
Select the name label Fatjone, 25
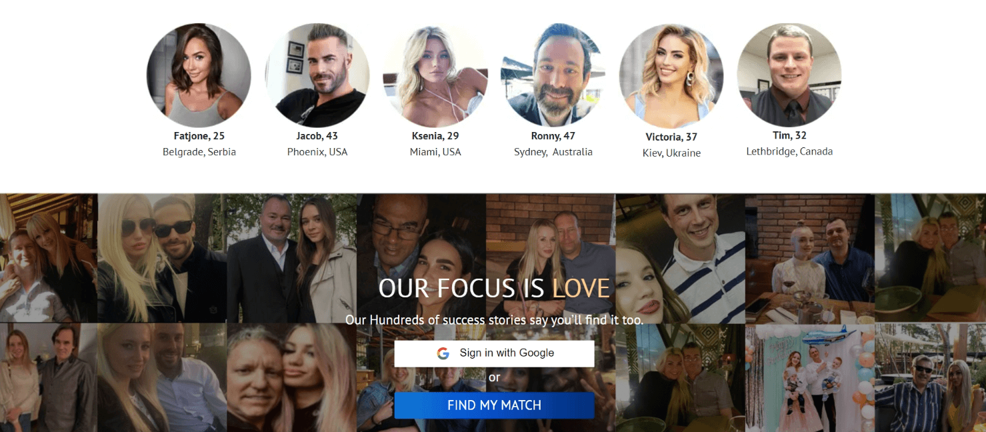199,136
